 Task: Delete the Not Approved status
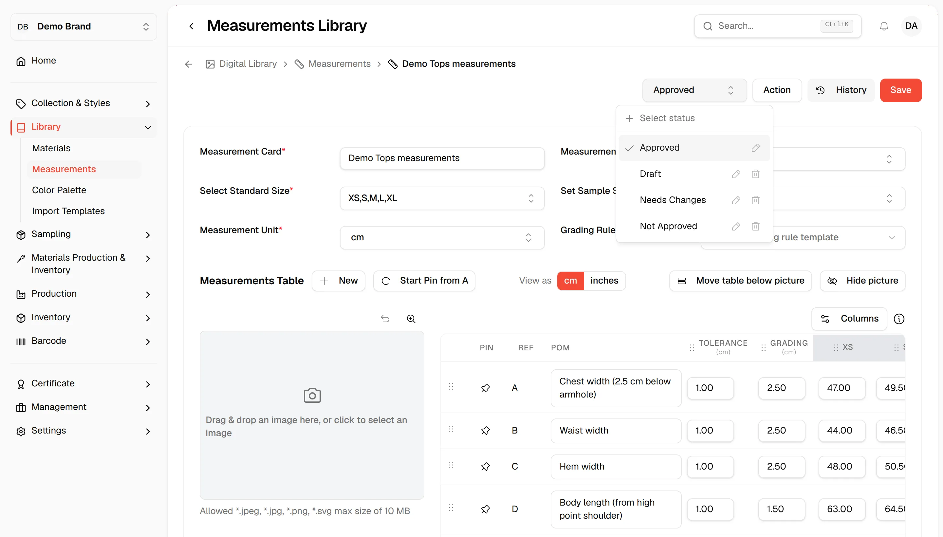755,226
